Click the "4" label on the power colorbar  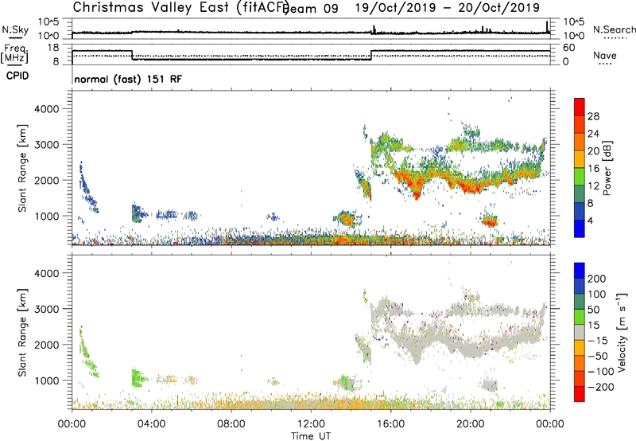[x=590, y=220]
